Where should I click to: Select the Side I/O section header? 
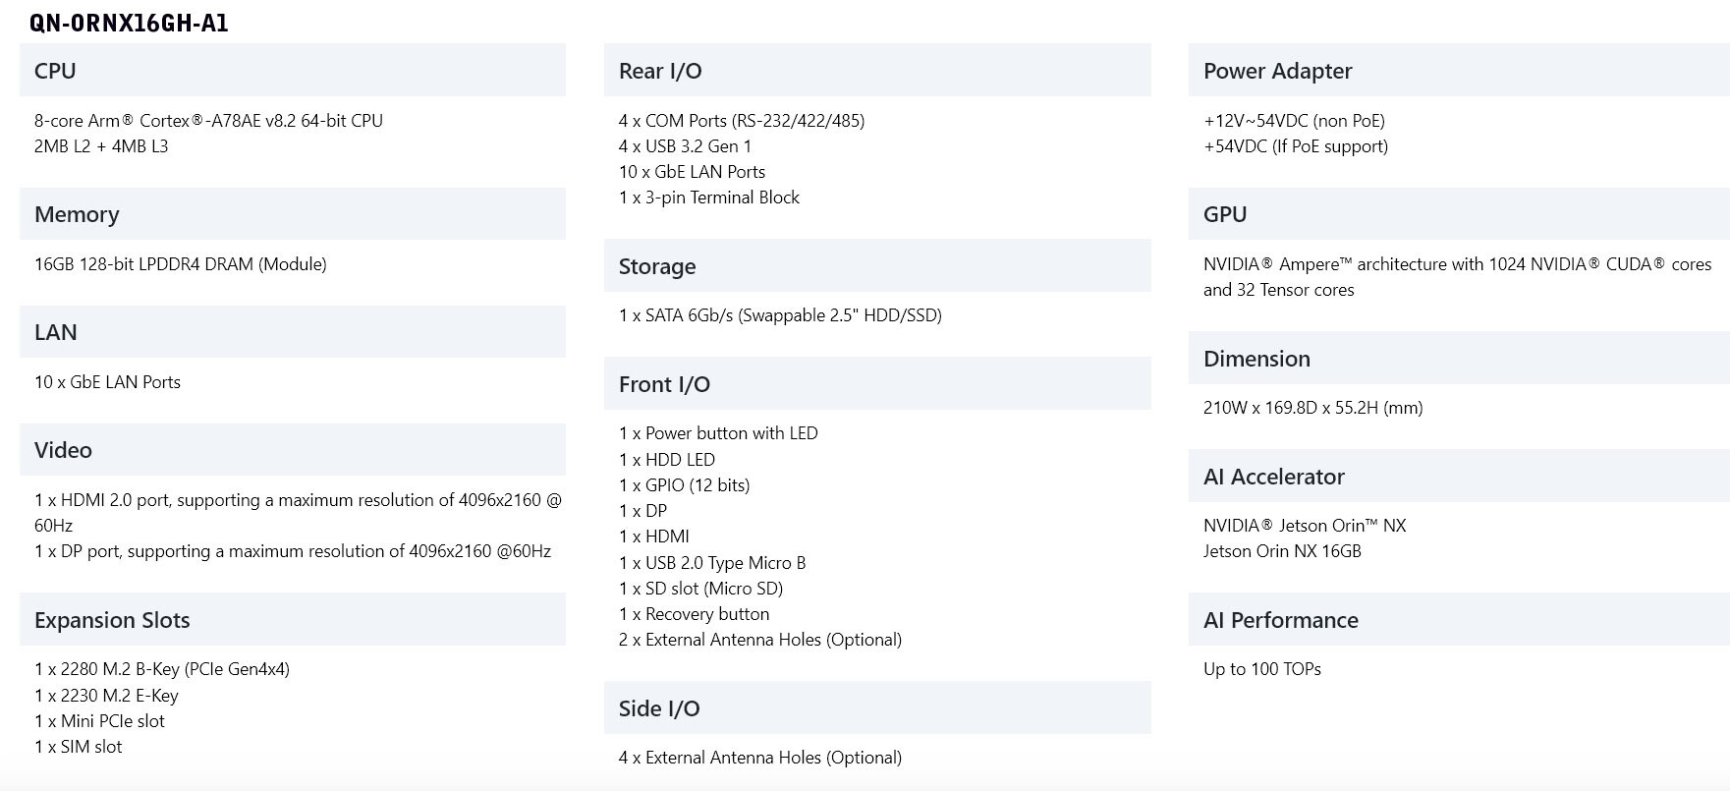pos(877,707)
